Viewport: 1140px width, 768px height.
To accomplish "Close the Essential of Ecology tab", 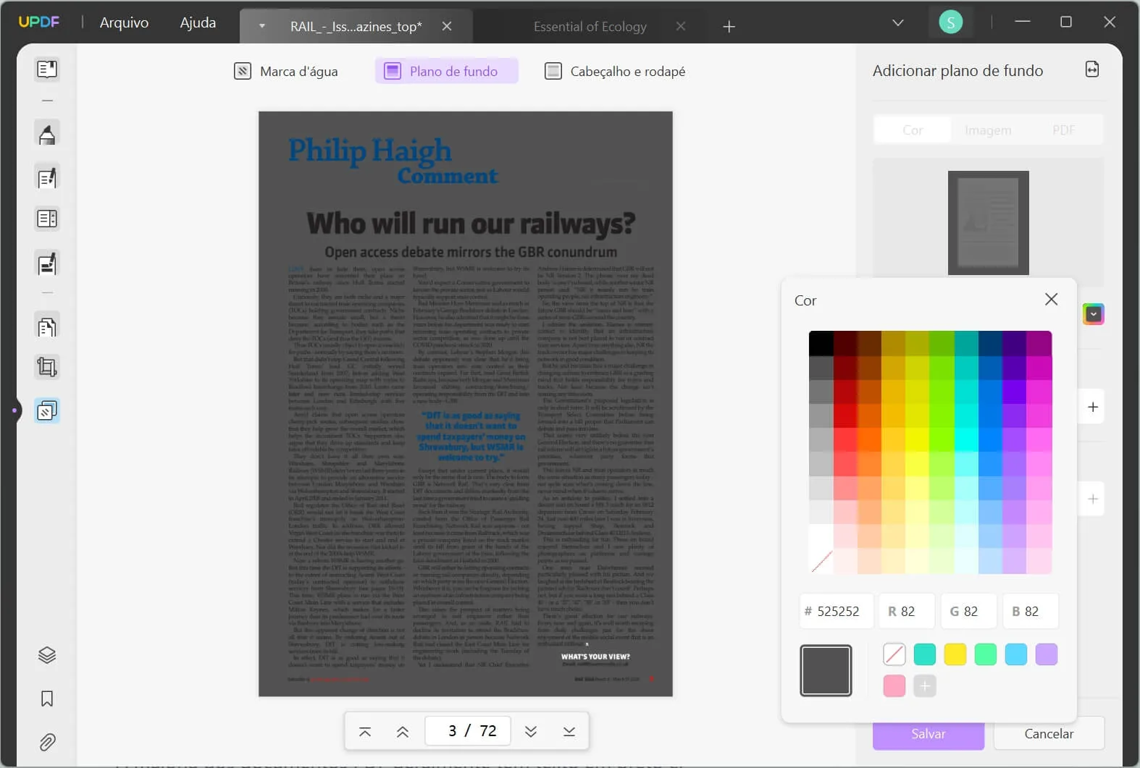I will (680, 27).
